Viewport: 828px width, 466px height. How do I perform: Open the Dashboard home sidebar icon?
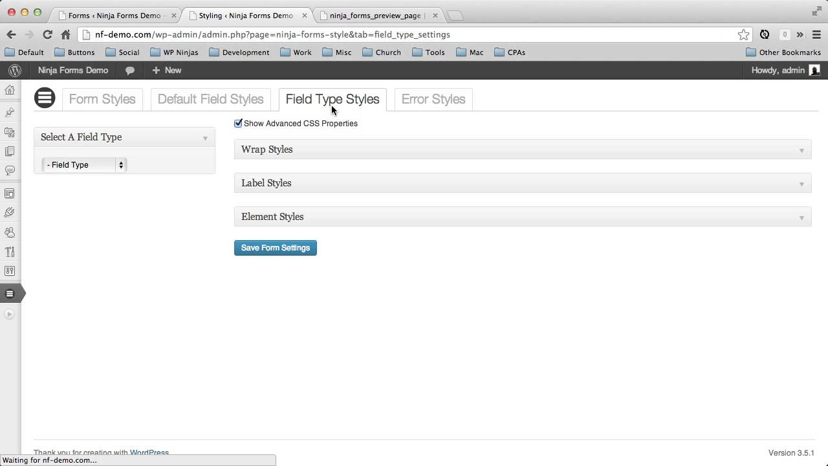10,90
